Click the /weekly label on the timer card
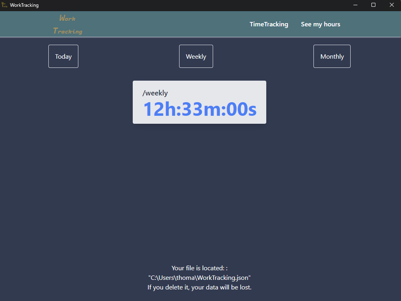 point(155,93)
